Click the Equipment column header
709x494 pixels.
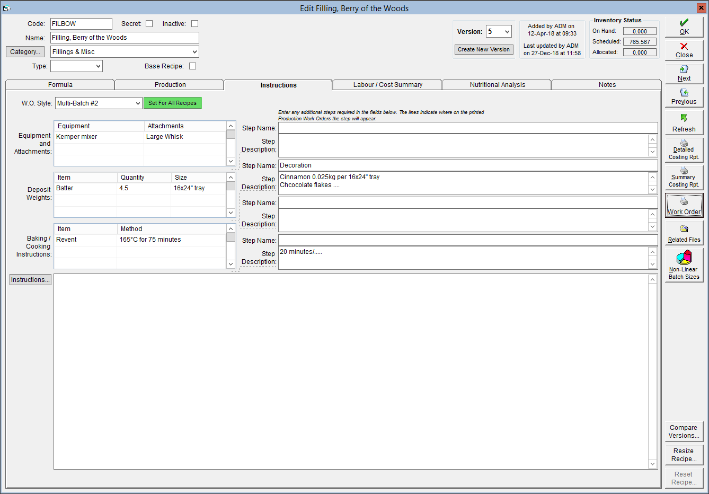99,126
